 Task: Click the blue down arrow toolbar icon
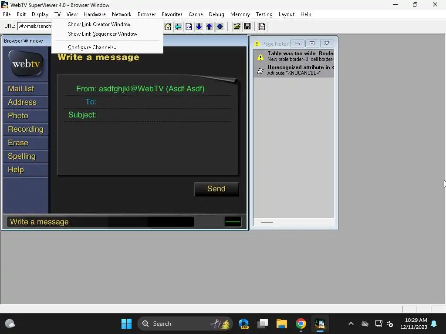pos(199,27)
